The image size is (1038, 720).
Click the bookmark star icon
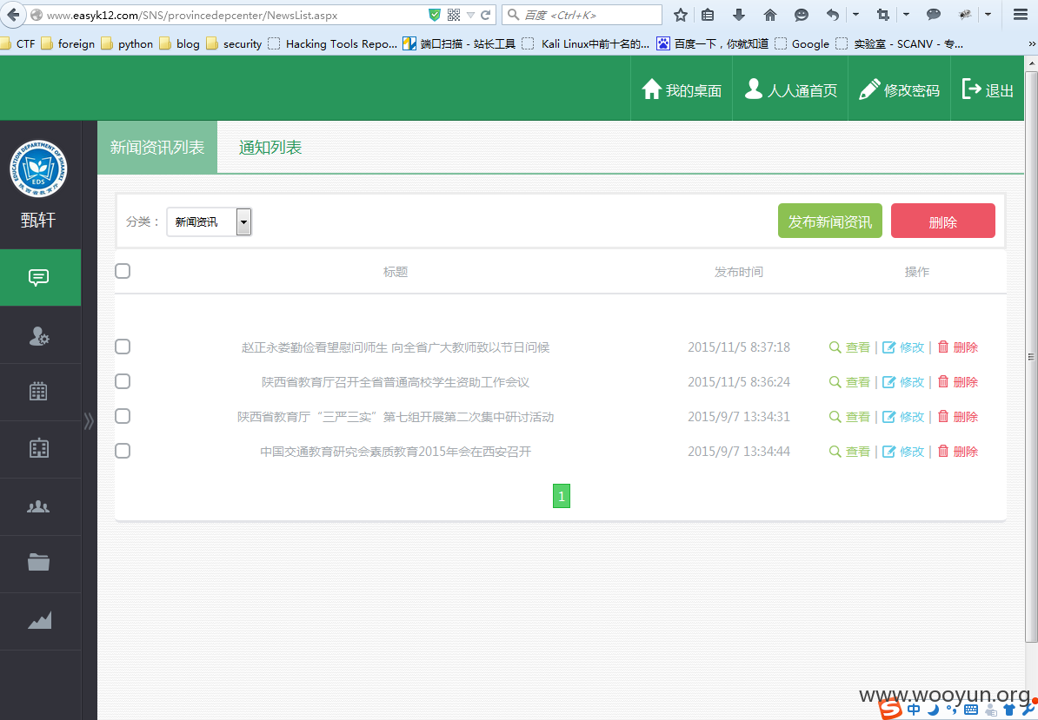680,15
